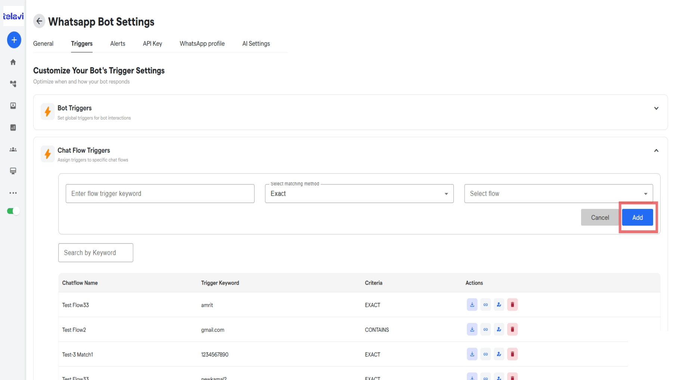Screen dimensions: 674x380
Task: Open the Home icon in sidebar
Action: (x=13, y=62)
